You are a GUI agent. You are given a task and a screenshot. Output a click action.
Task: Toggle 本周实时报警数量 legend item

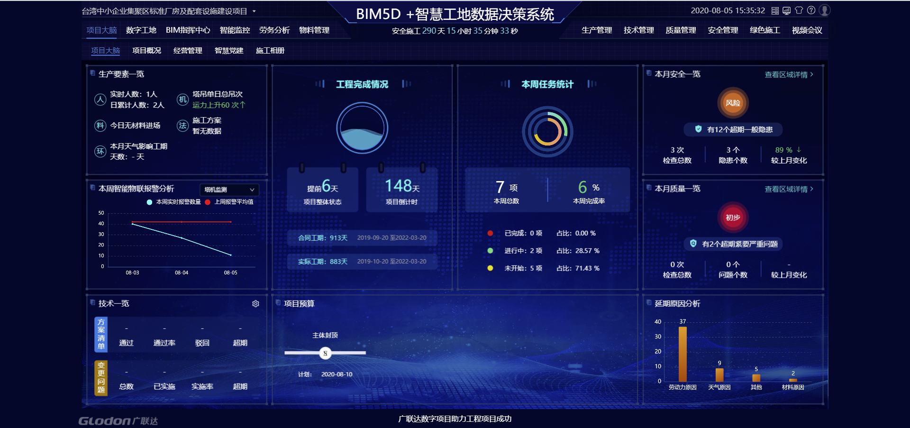coord(173,202)
